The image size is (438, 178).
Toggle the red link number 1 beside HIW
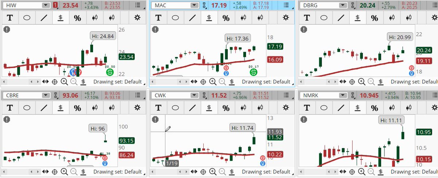click(x=56, y=5)
